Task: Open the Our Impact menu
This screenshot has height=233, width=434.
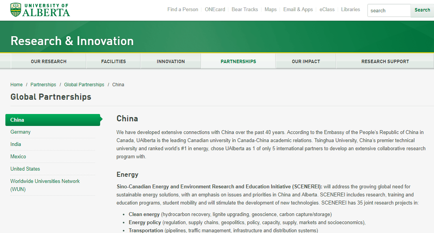Action: pyautogui.click(x=306, y=62)
